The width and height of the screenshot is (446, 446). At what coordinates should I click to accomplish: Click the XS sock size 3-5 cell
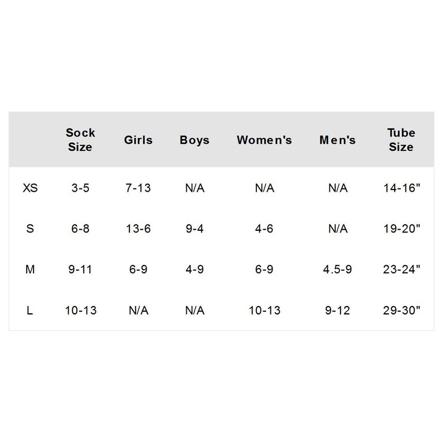pos(80,188)
